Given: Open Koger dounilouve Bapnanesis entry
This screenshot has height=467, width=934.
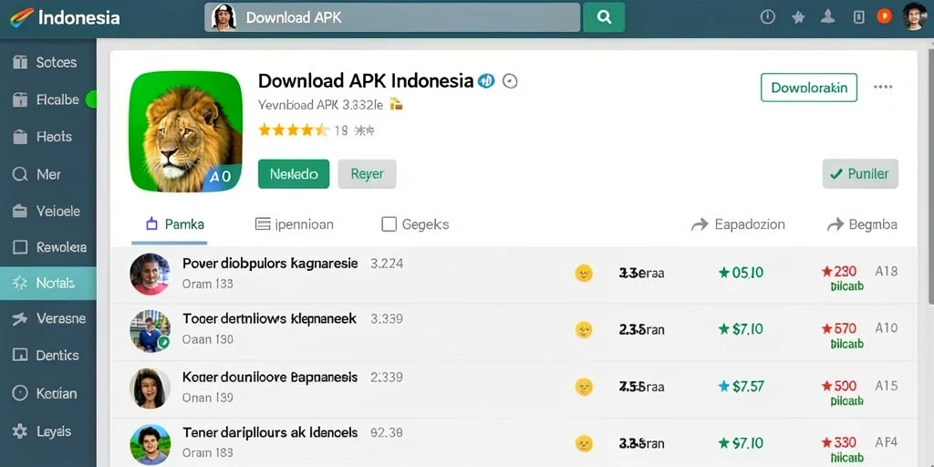Looking at the screenshot, I should click(270, 377).
